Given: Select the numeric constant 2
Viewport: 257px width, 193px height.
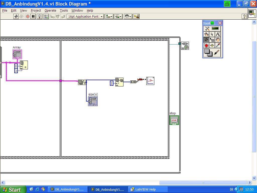Looking at the screenshot, I should click(x=112, y=83).
